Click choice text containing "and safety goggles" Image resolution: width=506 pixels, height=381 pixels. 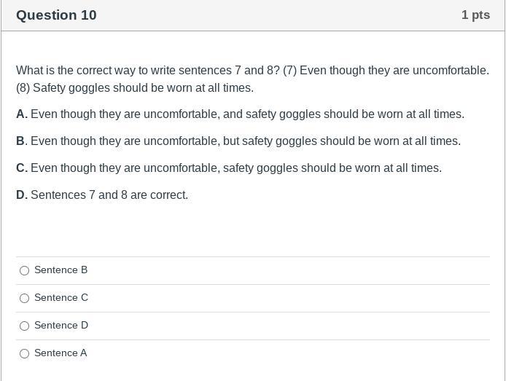tap(247, 114)
